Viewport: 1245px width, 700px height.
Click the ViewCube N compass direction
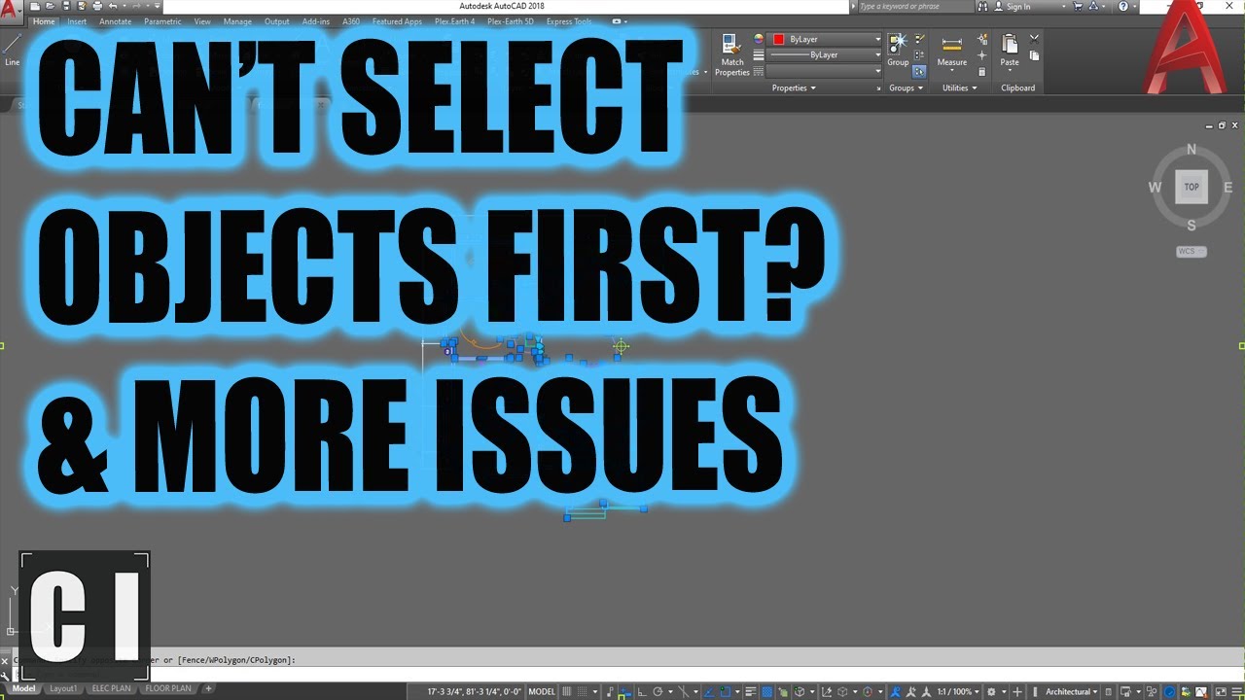[1192, 150]
